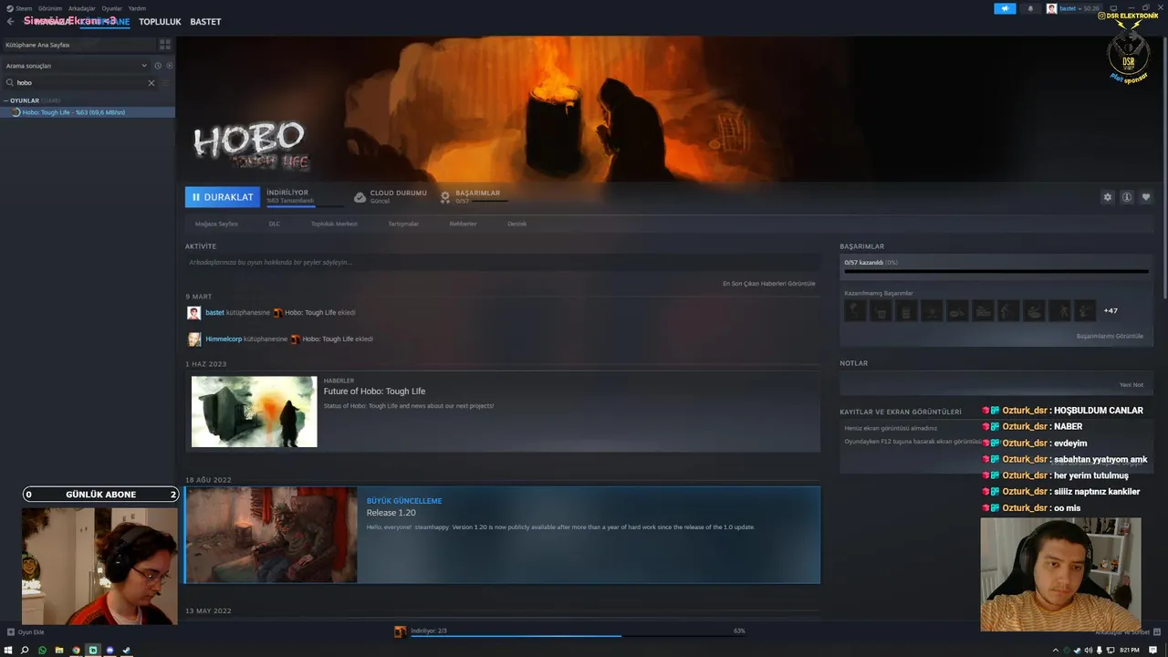Screen dimensions: 1168x657
Task: Click the recent activity clock icon
Action: [x=158, y=66]
